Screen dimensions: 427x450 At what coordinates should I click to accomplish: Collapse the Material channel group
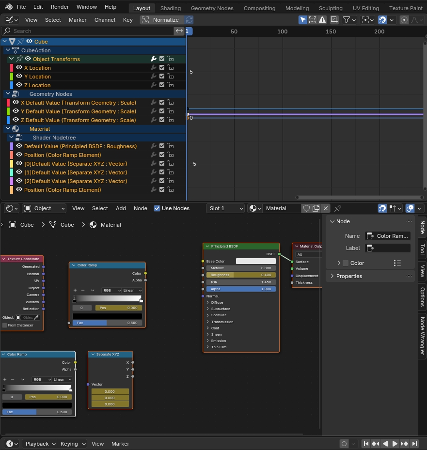click(8, 128)
